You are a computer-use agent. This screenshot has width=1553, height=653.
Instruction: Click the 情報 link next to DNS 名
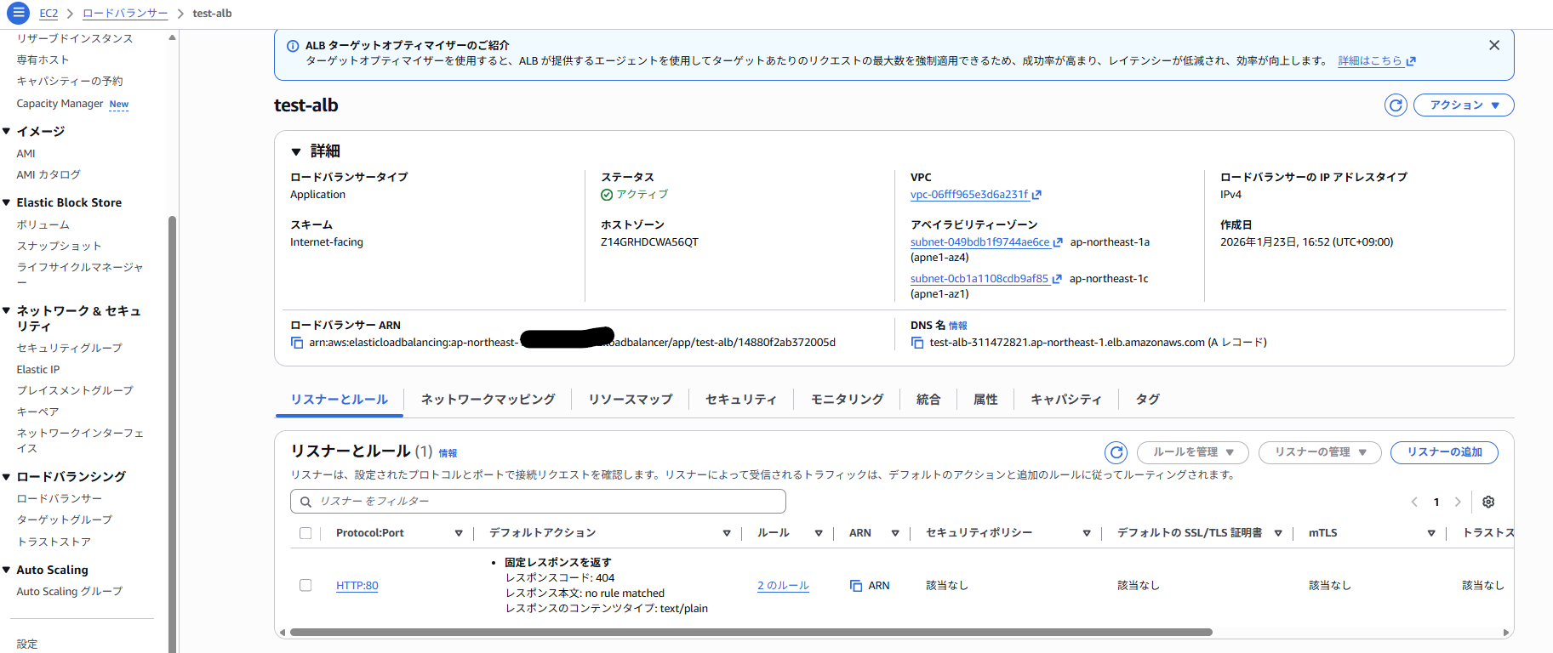957,326
